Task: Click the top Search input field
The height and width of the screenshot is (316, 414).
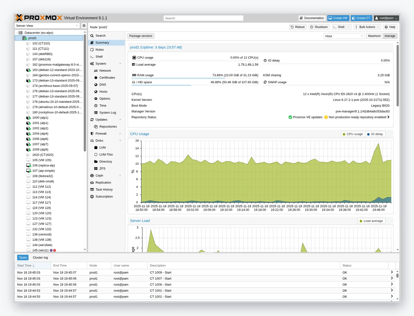Action: [x=203, y=18]
